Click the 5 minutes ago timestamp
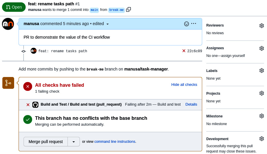The image size is (267, 154). (76, 24)
